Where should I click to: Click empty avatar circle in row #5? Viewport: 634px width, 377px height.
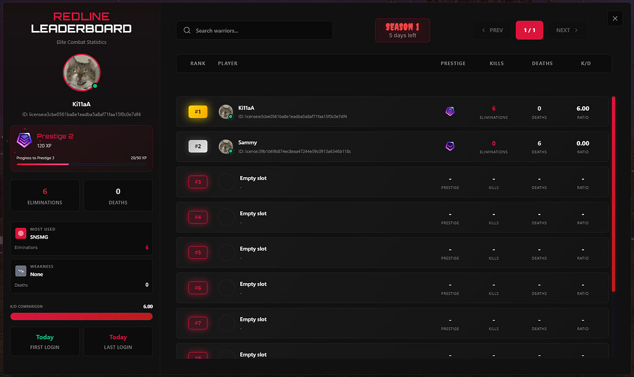click(x=227, y=253)
